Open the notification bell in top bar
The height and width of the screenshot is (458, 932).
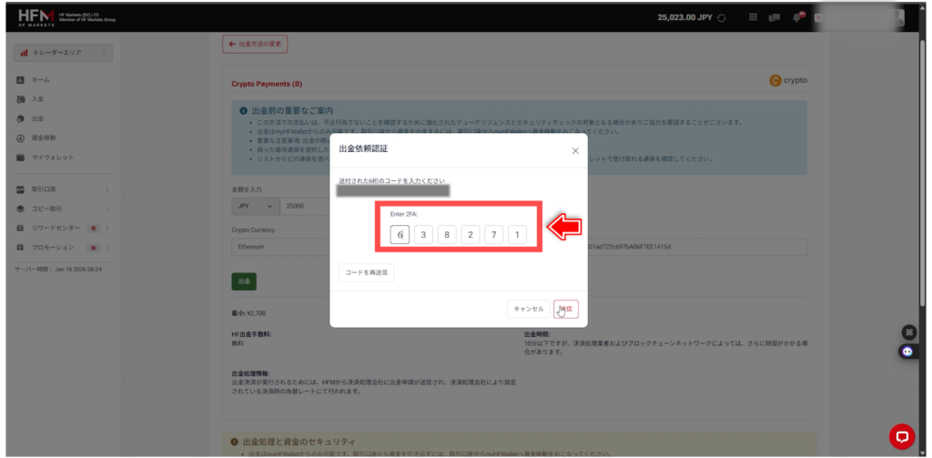click(x=797, y=17)
